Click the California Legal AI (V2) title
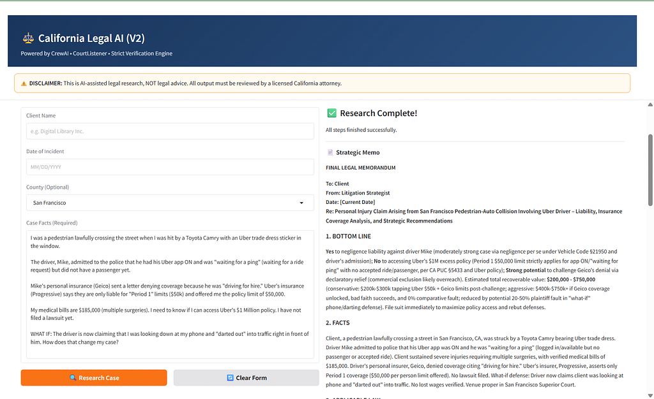Image resolution: width=654 pixels, height=399 pixels. (91, 38)
